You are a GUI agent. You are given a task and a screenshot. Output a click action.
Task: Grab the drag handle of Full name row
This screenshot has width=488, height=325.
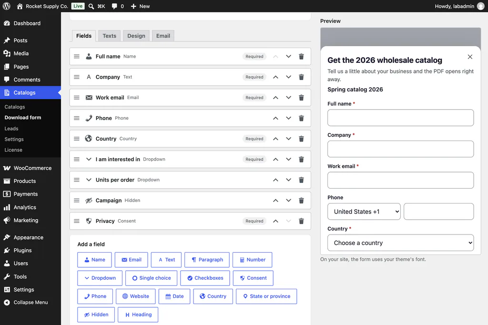click(77, 56)
